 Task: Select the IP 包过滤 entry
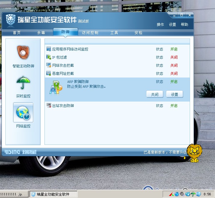pyautogui.click(x=117, y=57)
